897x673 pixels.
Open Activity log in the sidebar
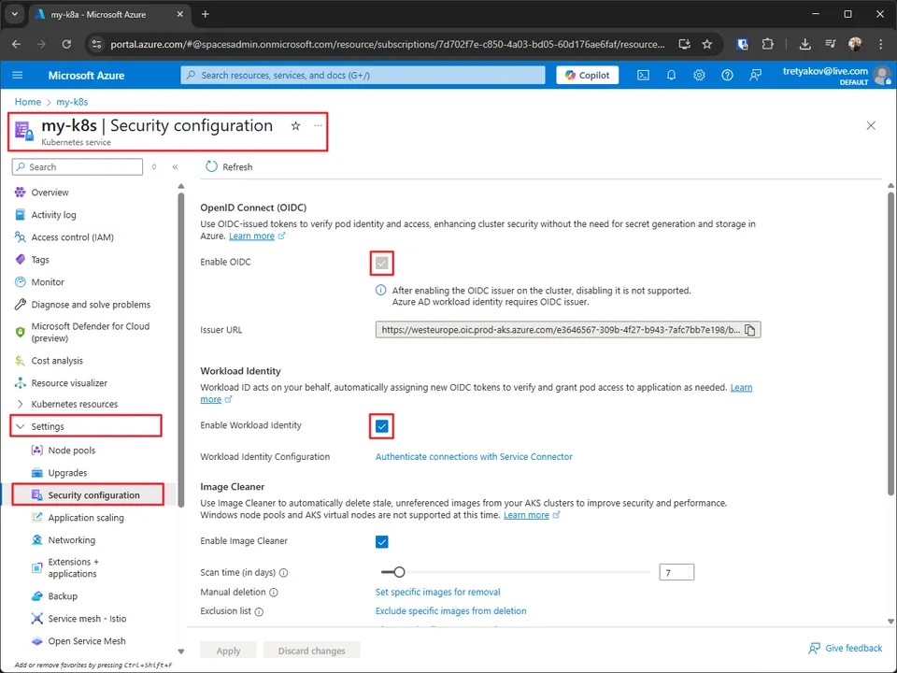click(53, 215)
